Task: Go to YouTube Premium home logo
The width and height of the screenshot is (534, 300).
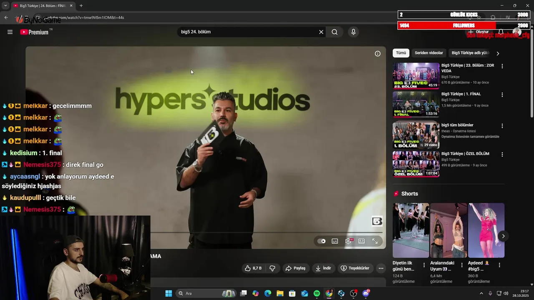Action: click(x=35, y=32)
